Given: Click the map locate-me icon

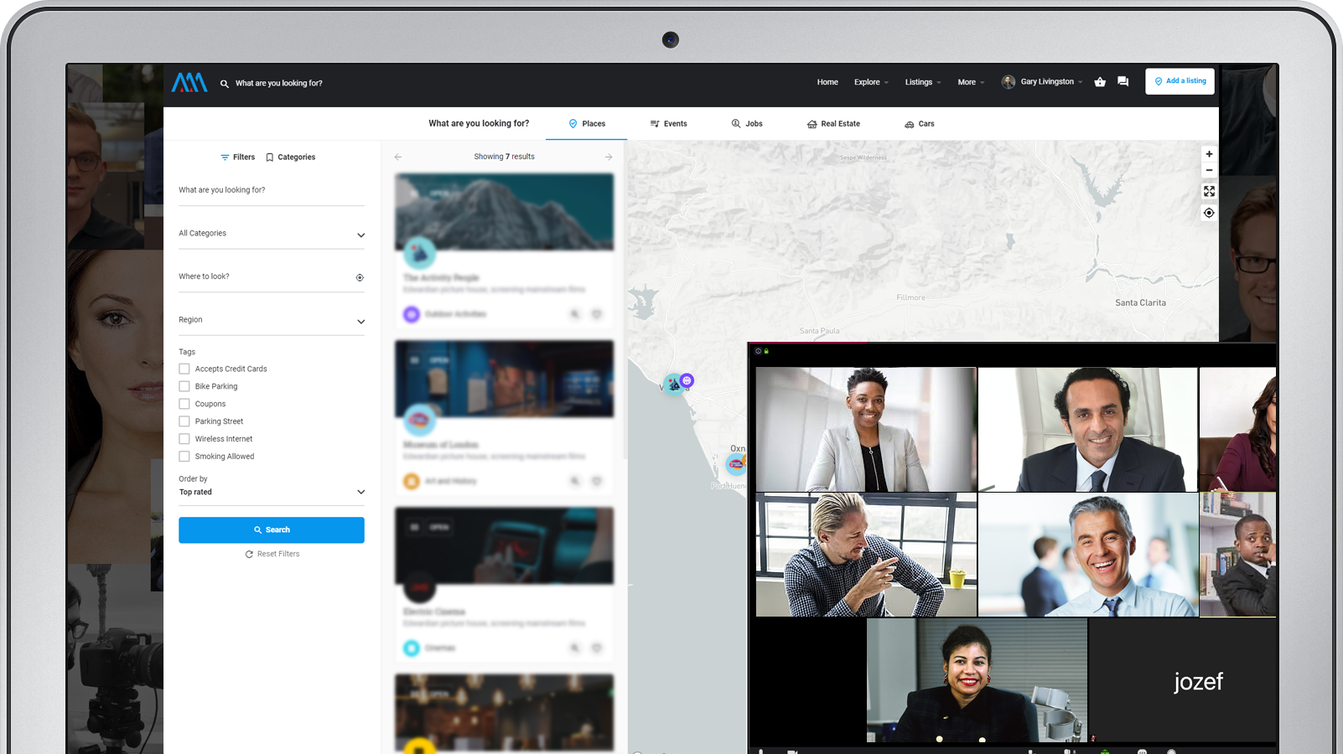Looking at the screenshot, I should (x=1209, y=213).
